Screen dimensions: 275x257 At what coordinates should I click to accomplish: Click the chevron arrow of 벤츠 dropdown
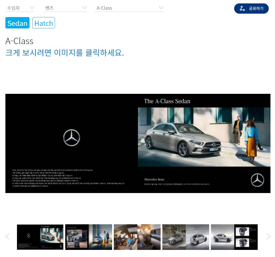click(x=85, y=8)
